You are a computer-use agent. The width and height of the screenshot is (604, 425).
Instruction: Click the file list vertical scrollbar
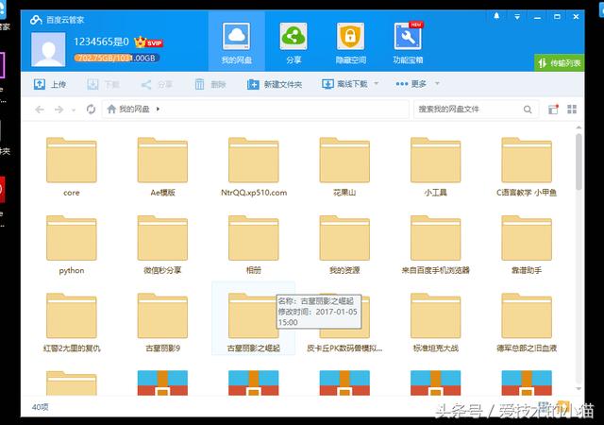(579, 162)
